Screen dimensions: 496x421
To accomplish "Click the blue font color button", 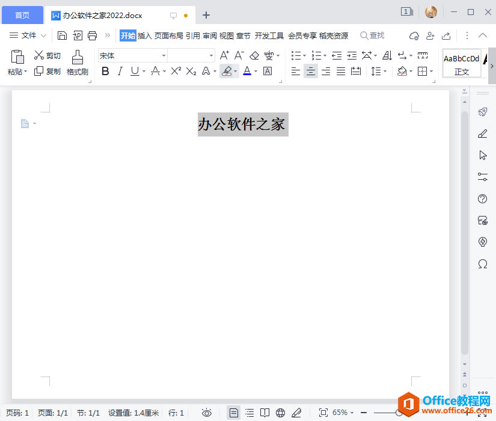I will (246, 71).
